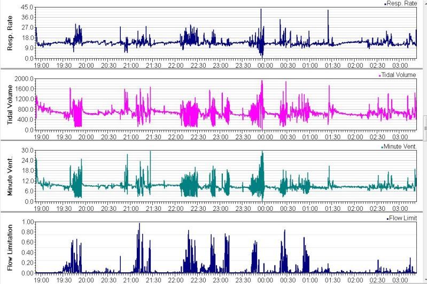
Task: Select the Flow Limit legend label
Action: click(x=403, y=218)
